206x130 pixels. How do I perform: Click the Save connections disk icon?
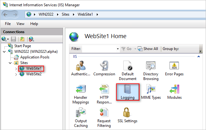[x=13, y=39]
